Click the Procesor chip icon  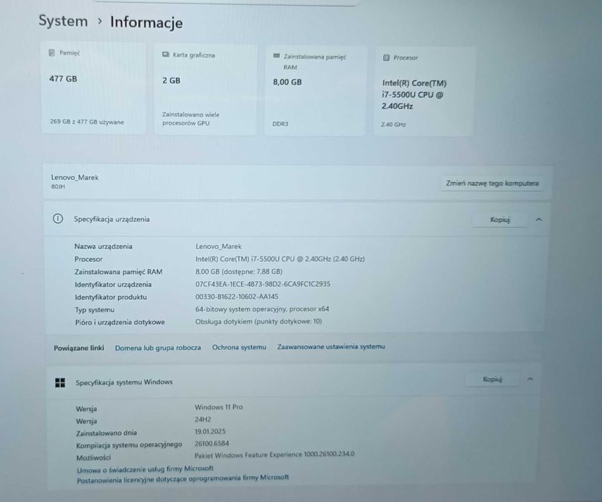click(386, 57)
